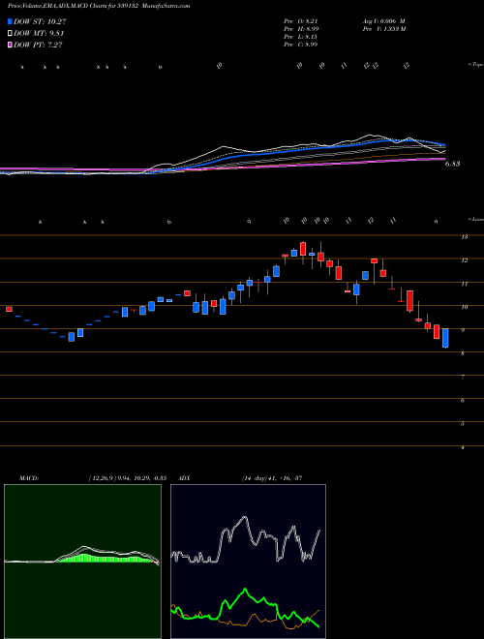This screenshot has width=484, height=639.
Task: Select the 'DOW ST: 10.27' legend label
Action: tap(40, 21)
